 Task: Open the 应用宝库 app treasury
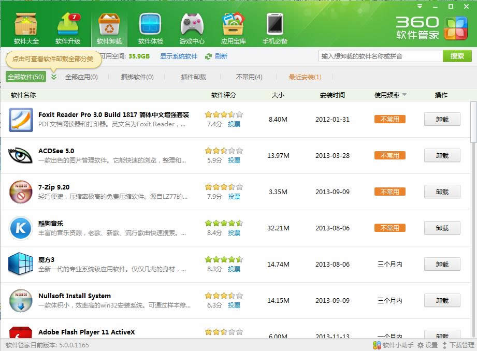[233, 28]
